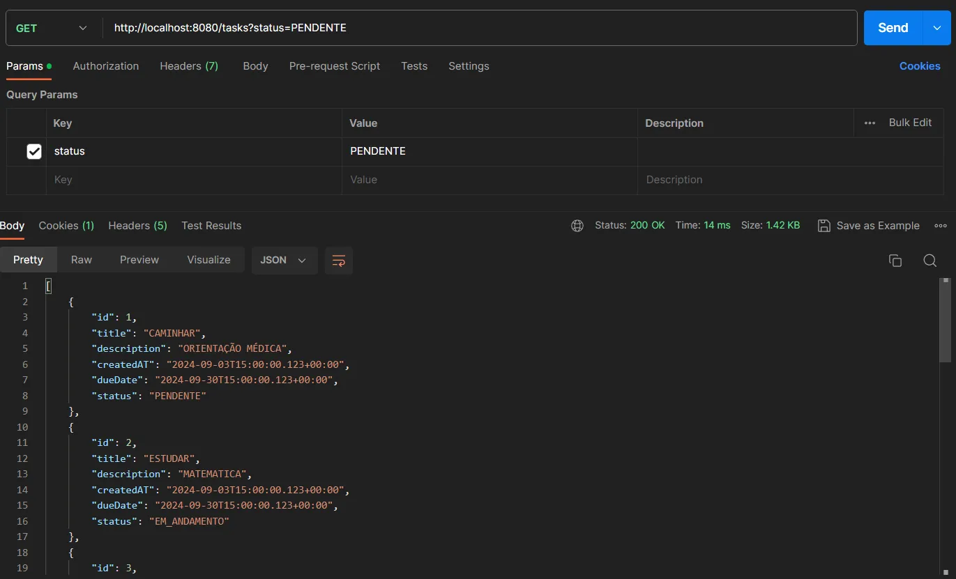Screen dimensions: 956x579
Task: Open the GET method dropdown
Action: coord(52,28)
